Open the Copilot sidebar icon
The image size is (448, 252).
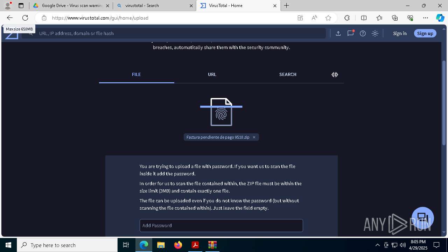click(440, 18)
